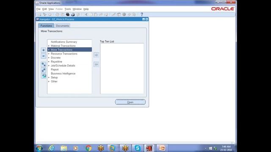Click the Zoom toolbar icon

pos(119,14)
